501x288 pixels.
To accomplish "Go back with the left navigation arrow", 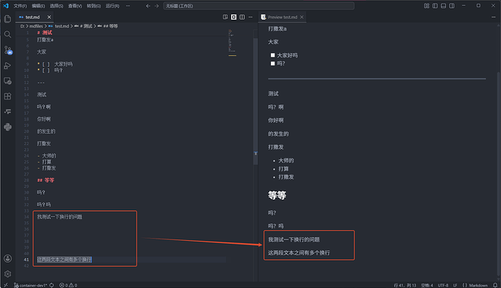I will pos(148,6).
